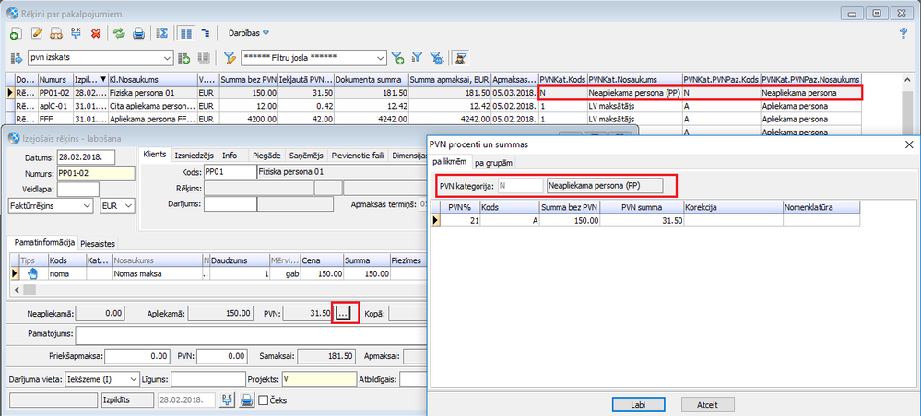Viewport: 921px width, 416px height.
Task: Refresh the invoice list
Action: click(119, 33)
